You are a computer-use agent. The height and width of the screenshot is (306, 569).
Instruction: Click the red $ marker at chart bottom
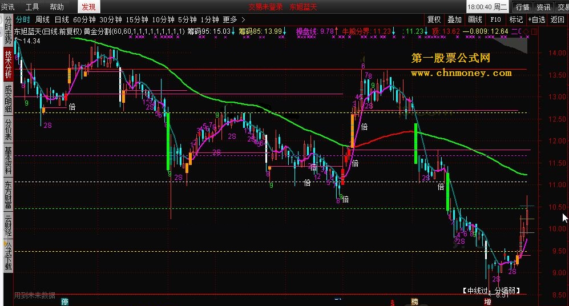pos(392,303)
